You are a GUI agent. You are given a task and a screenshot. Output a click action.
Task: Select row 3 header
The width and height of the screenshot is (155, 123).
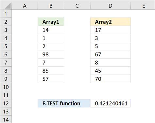tap(6, 30)
